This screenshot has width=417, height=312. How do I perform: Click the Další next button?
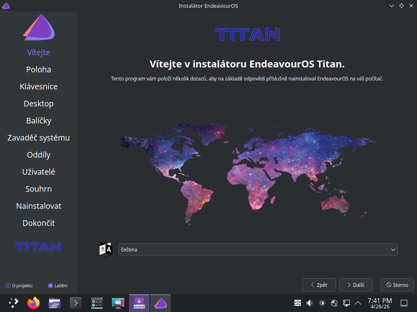click(356, 285)
